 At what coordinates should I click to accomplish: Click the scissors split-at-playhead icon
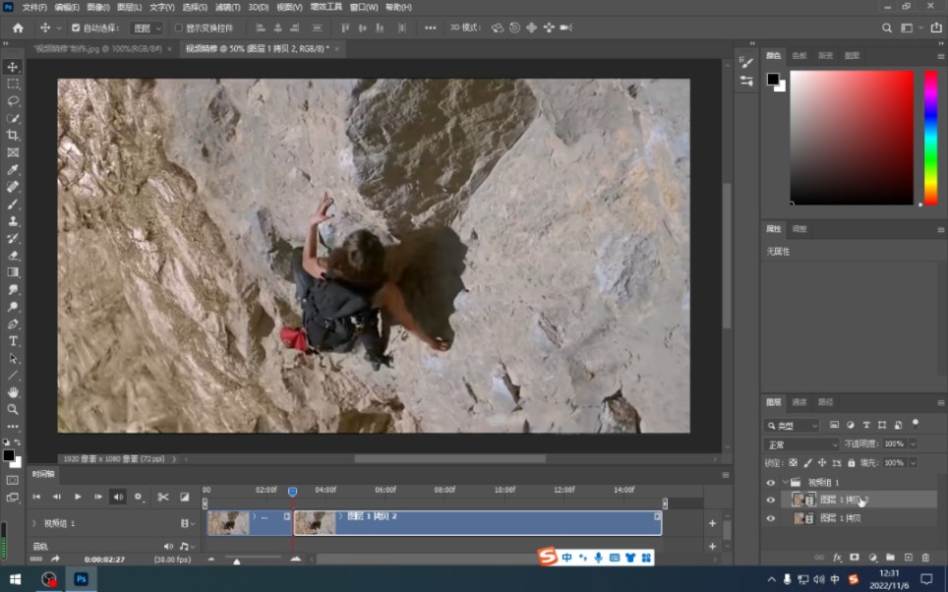pyautogui.click(x=163, y=497)
